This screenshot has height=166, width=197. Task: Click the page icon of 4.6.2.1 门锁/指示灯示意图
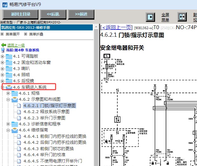click(x=19, y=105)
